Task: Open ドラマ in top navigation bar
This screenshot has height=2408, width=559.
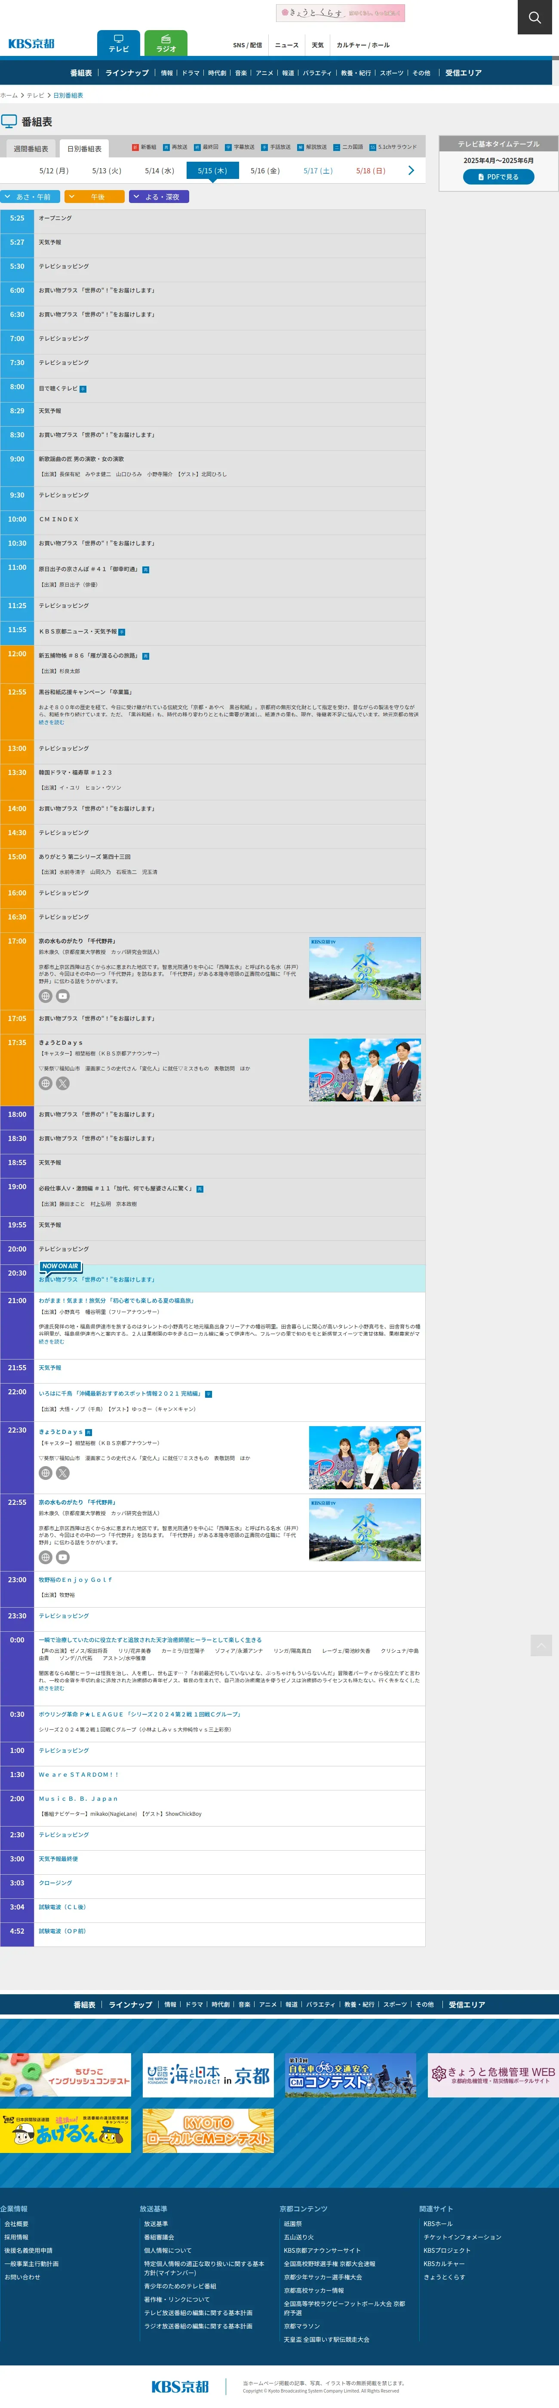Action: tap(190, 73)
